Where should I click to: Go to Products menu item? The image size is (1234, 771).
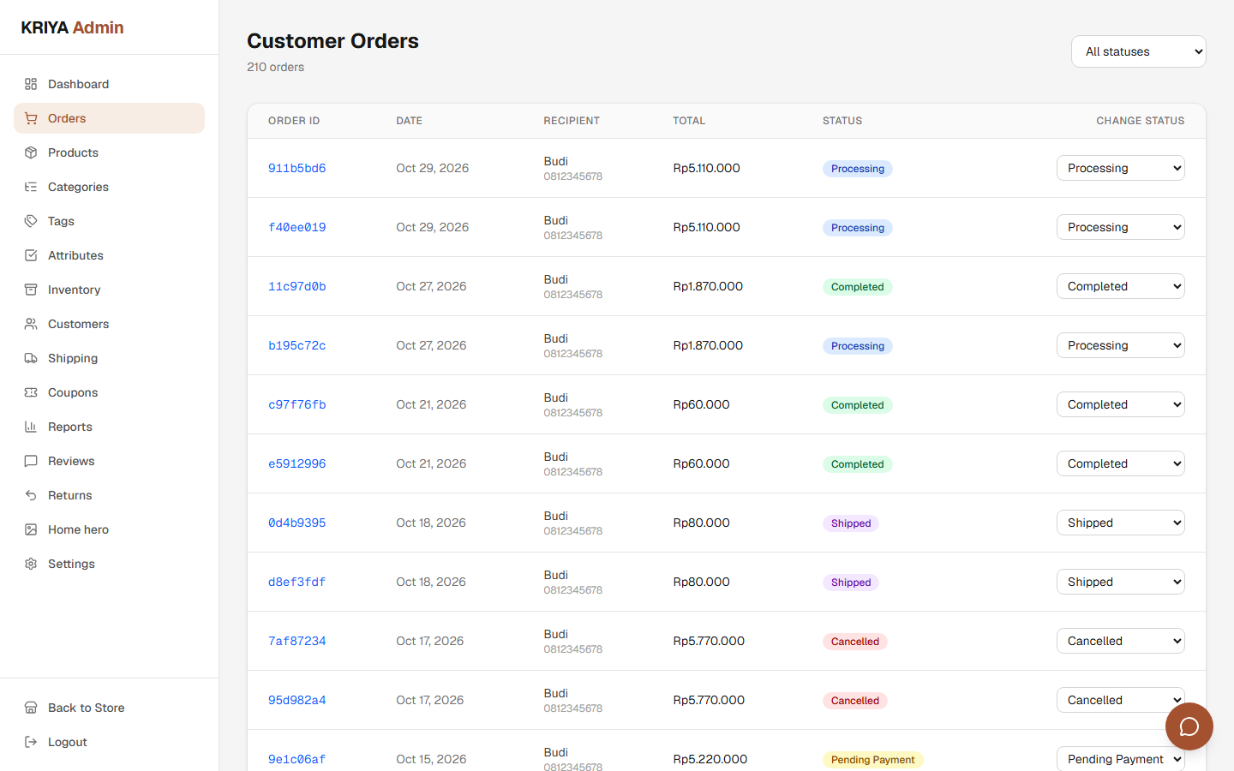click(109, 152)
